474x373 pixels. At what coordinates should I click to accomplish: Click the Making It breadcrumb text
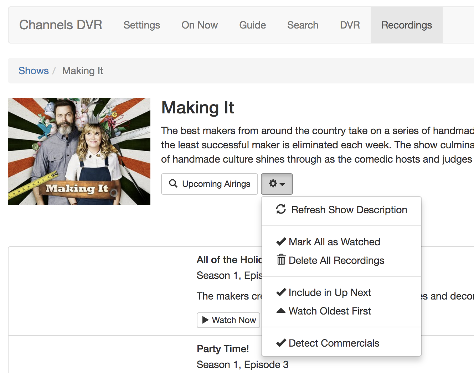coord(83,71)
